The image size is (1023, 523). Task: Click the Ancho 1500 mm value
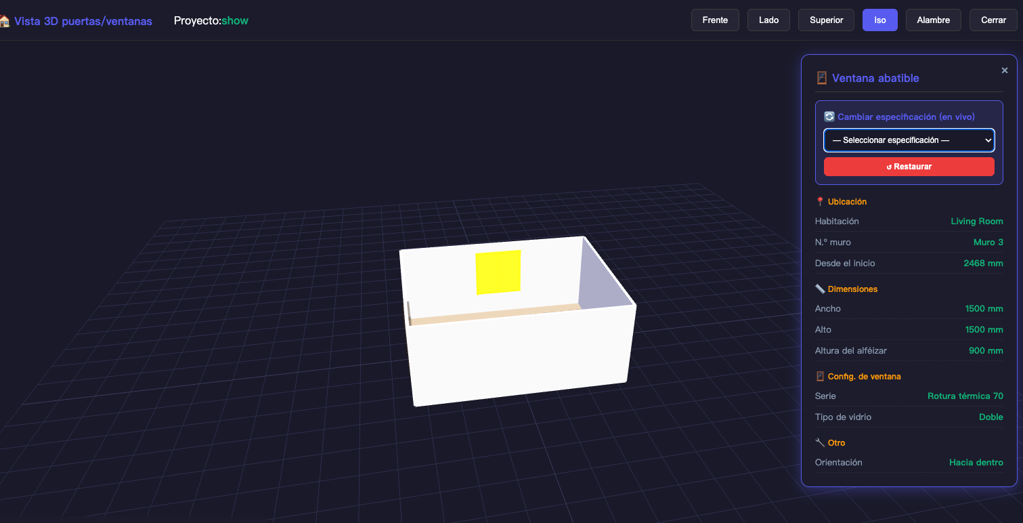[984, 309]
